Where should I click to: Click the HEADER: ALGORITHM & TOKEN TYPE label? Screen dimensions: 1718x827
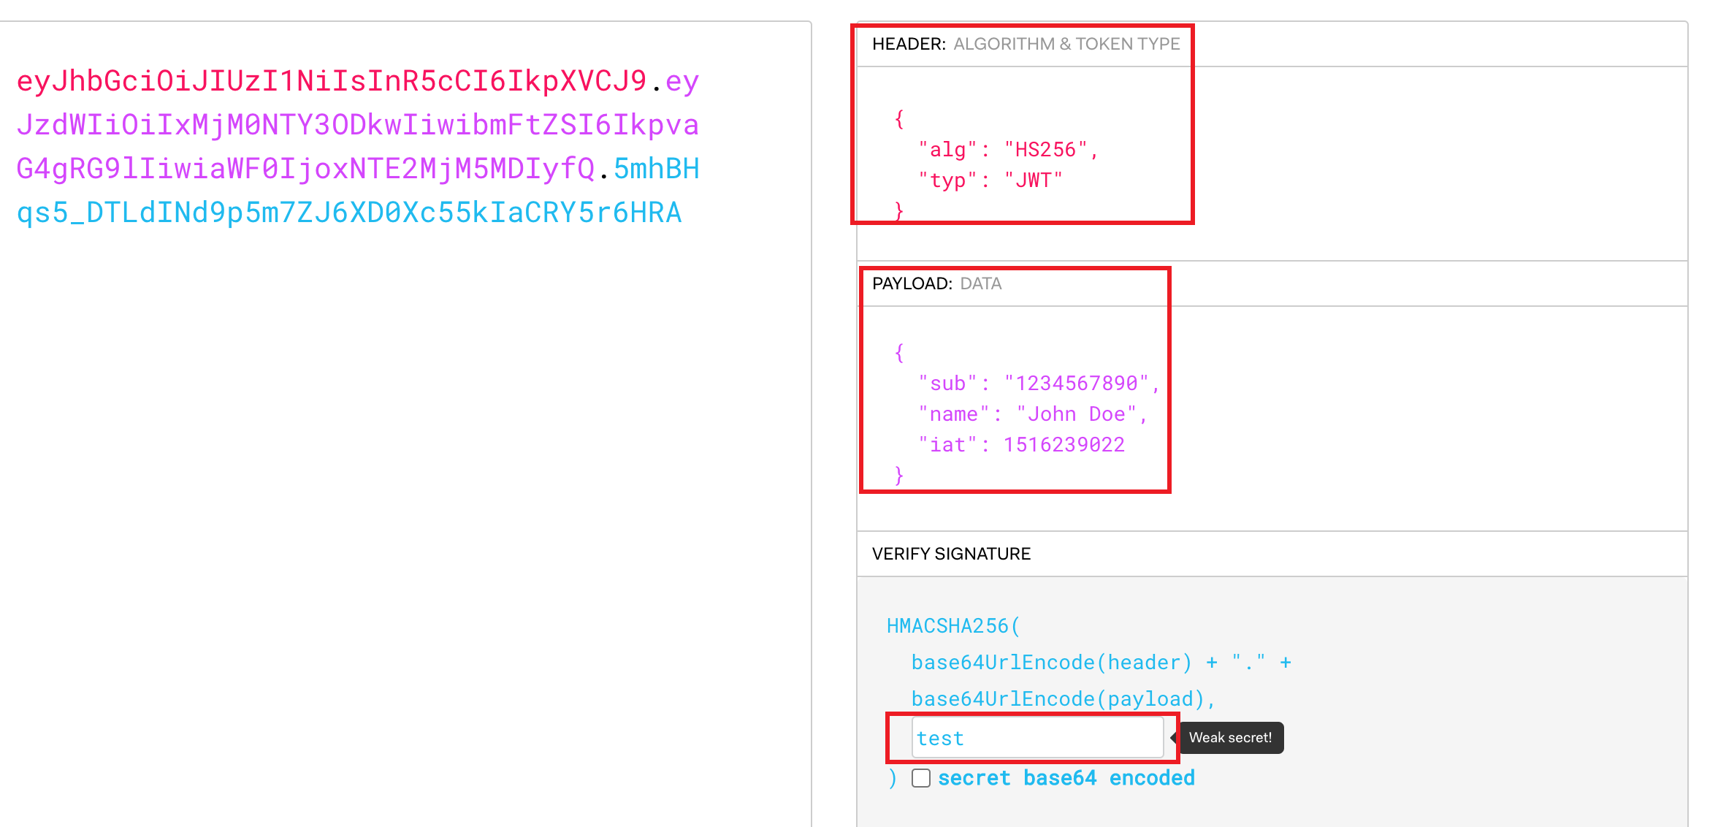[x=1024, y=44]
